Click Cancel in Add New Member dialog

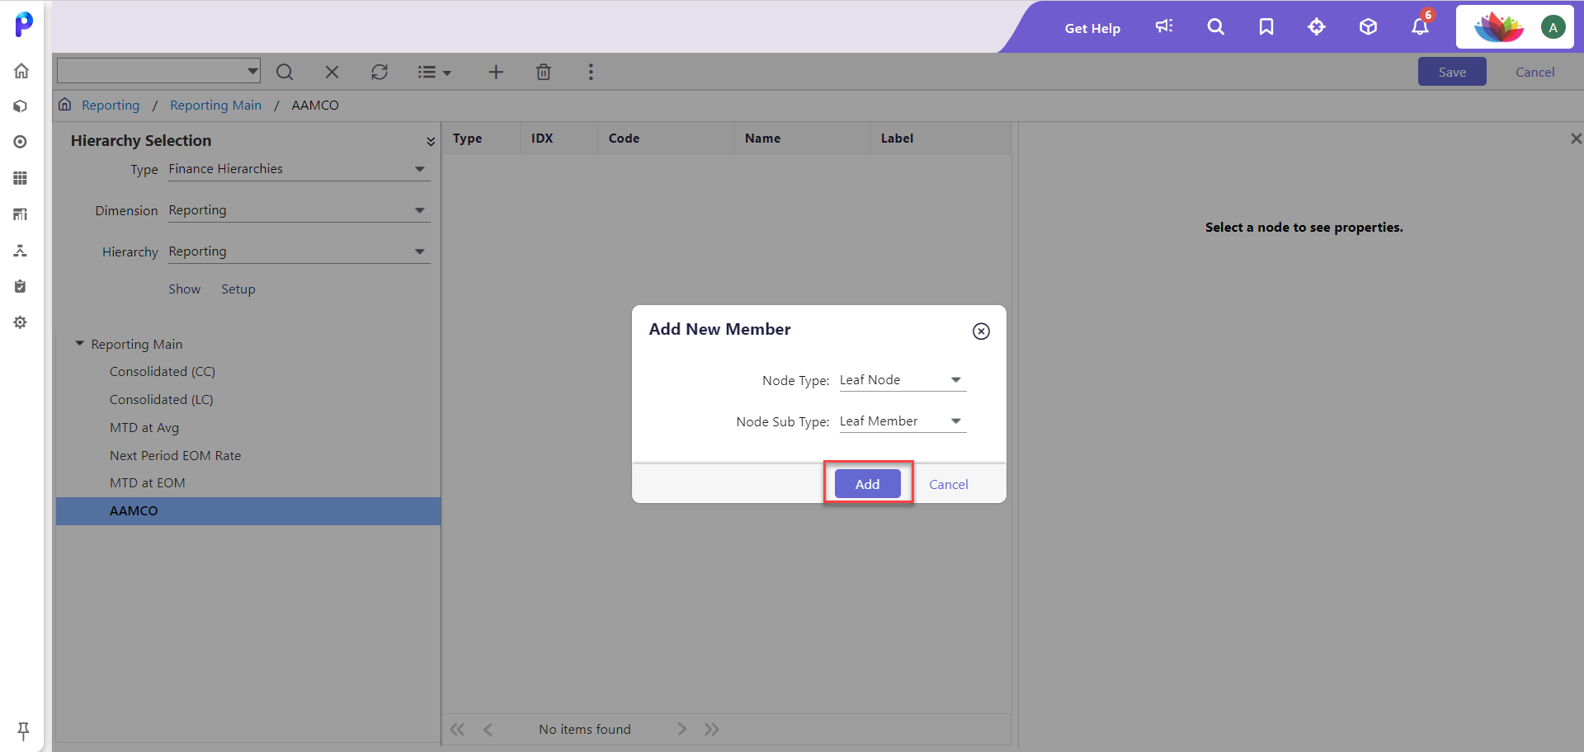click(x=949, y=484)
